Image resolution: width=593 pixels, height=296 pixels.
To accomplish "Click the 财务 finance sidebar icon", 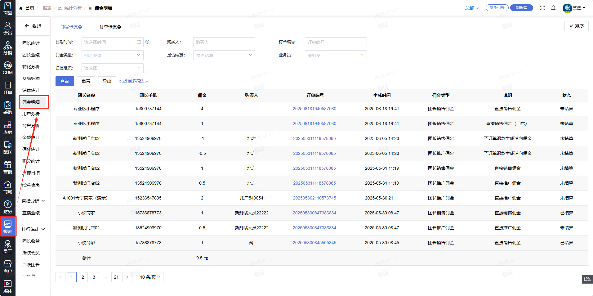I will tap(8, 207).
